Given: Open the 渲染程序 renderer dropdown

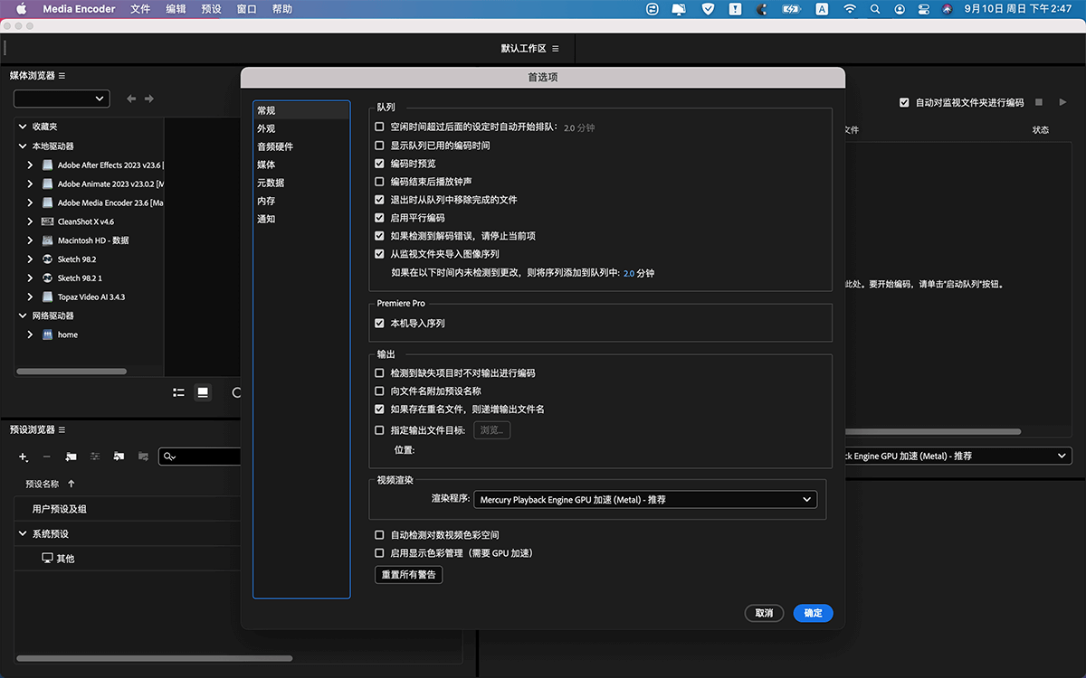Looking at the screenshot, I should [x=645, y=499].
